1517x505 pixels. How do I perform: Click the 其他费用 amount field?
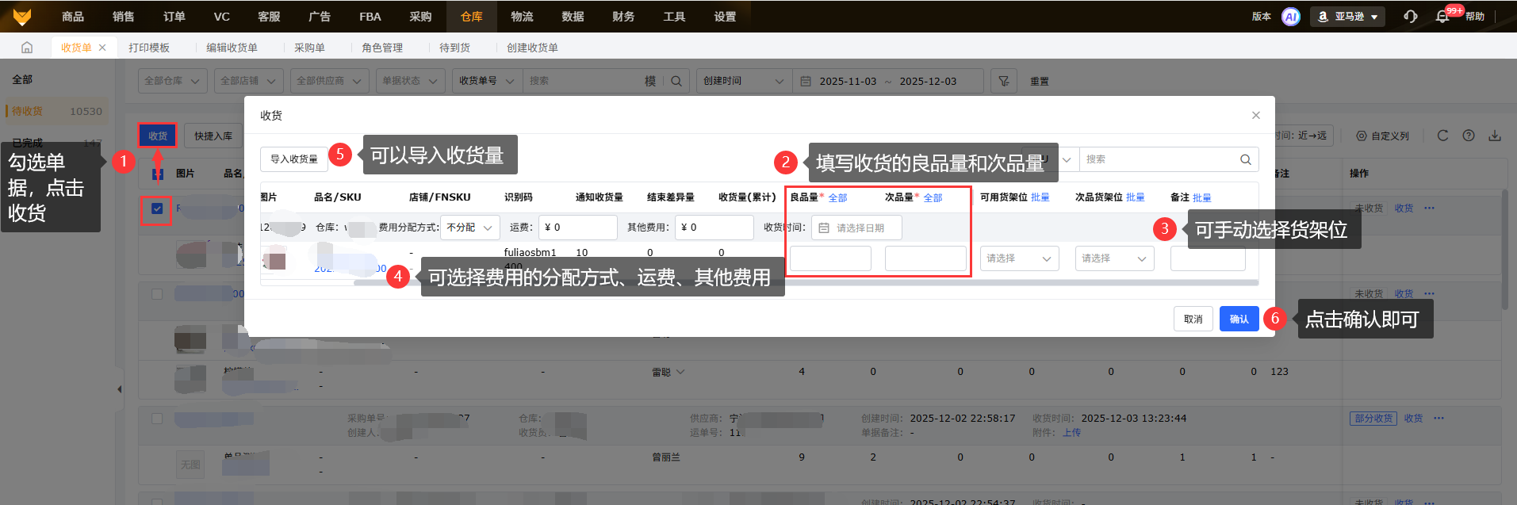pos(714,228)
